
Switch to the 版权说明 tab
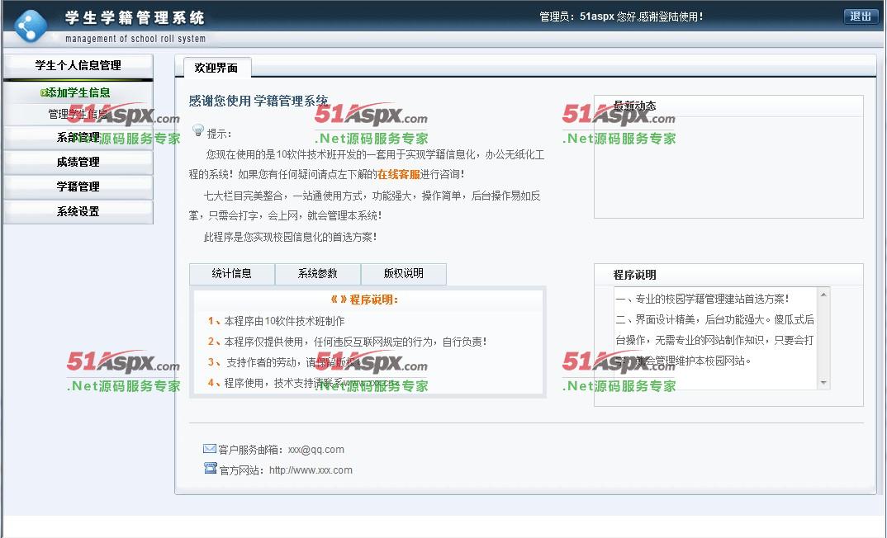(x=403, y=273)
